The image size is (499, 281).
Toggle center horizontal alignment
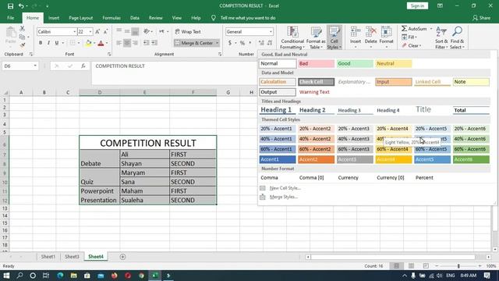click(x=127, y=43)
